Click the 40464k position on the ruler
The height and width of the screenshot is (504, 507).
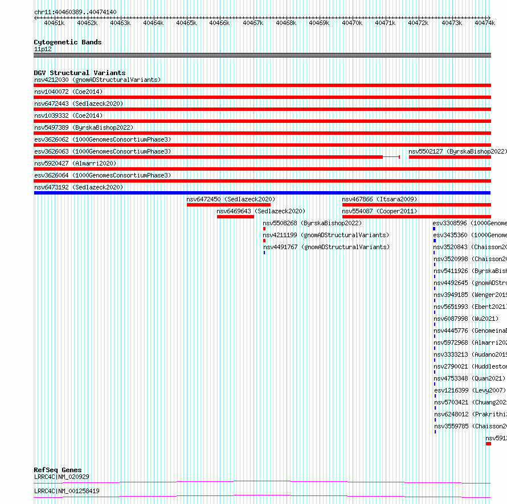(x=153, y=23)
